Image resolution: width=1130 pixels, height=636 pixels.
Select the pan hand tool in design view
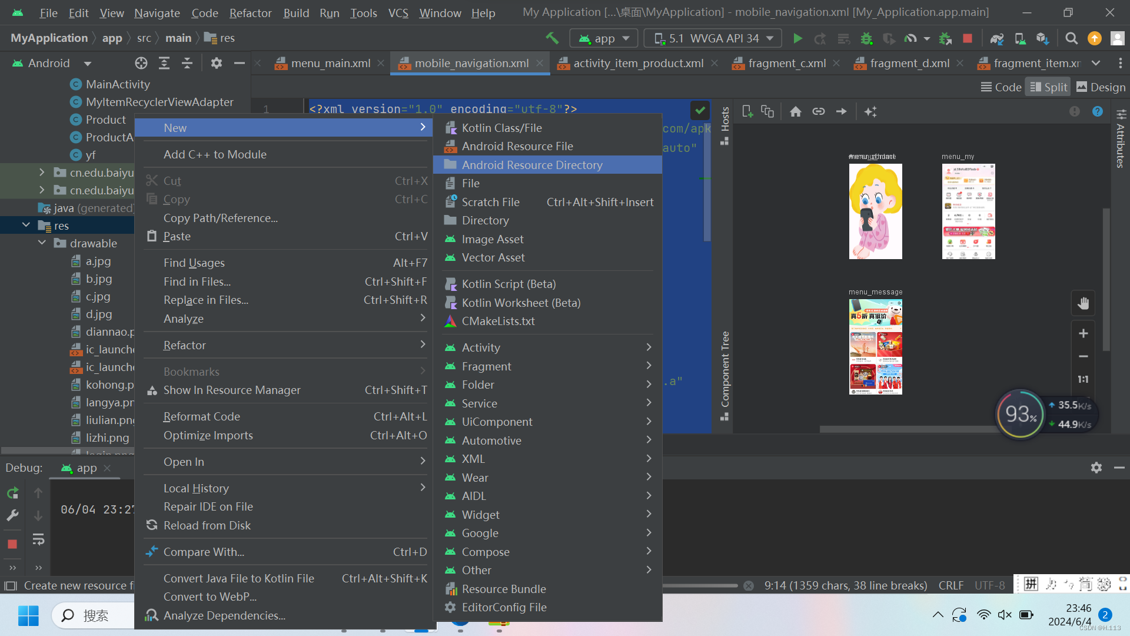coord(1083,303)
